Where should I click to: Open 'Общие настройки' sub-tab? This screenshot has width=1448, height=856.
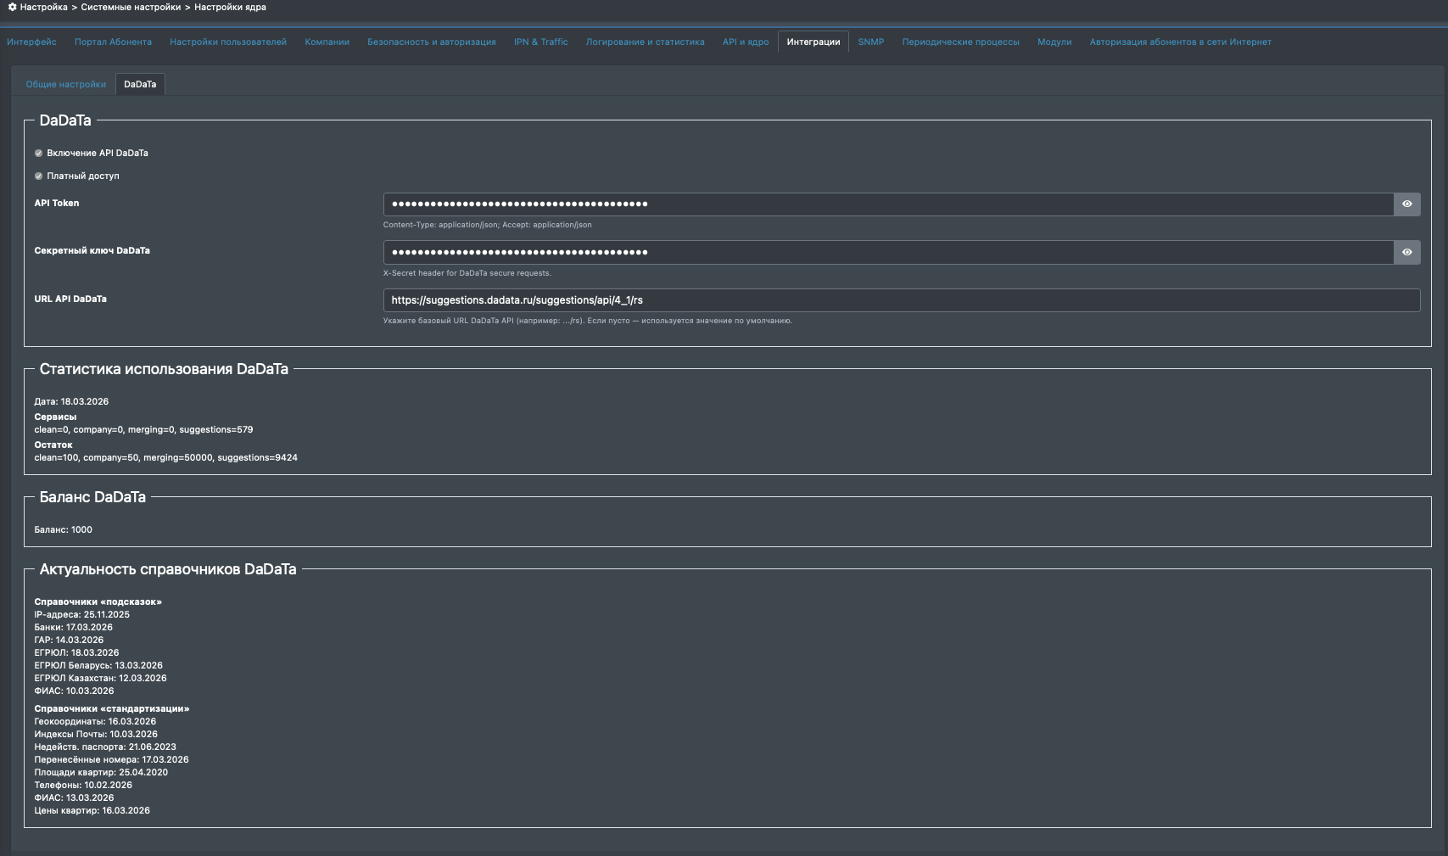[66, 84]
